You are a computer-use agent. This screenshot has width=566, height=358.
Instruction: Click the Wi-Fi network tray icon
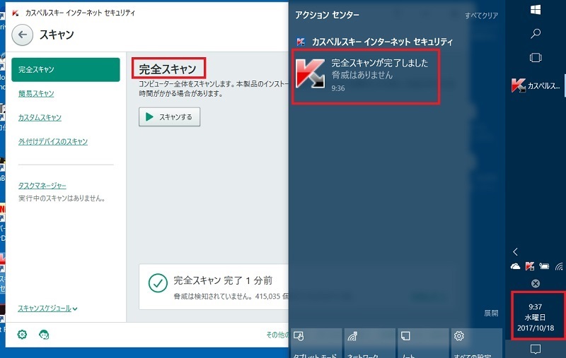tap(559, 266)
